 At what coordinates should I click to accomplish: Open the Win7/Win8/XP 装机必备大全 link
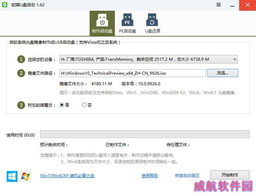click(x=67, y=176)
